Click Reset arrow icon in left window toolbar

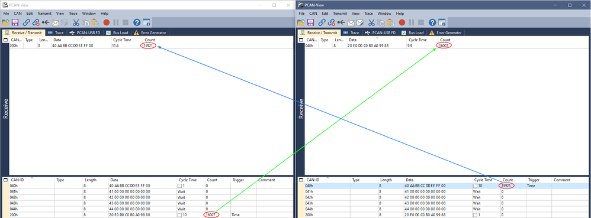46,22
